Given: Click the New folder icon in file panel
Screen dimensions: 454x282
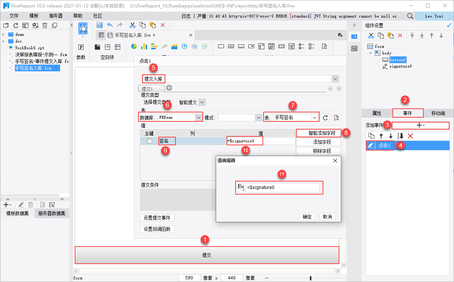Looking at the screenshot, I should 6,25.
